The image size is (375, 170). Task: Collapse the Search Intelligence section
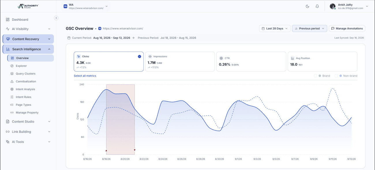[x=28, y=49]
